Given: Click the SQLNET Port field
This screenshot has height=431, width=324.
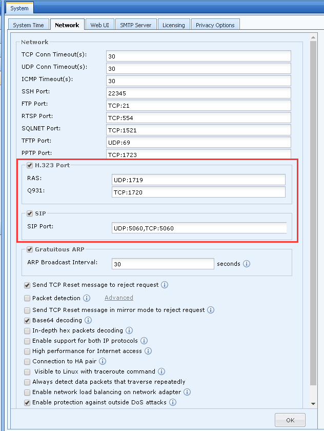Looking at the screenshot, I should coord(198,130).
